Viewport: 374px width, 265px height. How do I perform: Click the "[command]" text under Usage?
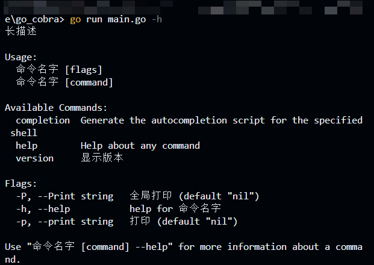point(89,82)
